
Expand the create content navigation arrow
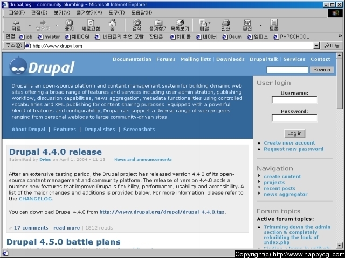259,176
